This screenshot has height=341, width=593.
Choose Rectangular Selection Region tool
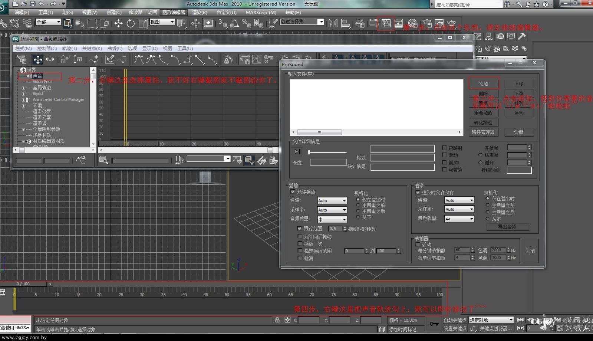(x=92, y=23)
